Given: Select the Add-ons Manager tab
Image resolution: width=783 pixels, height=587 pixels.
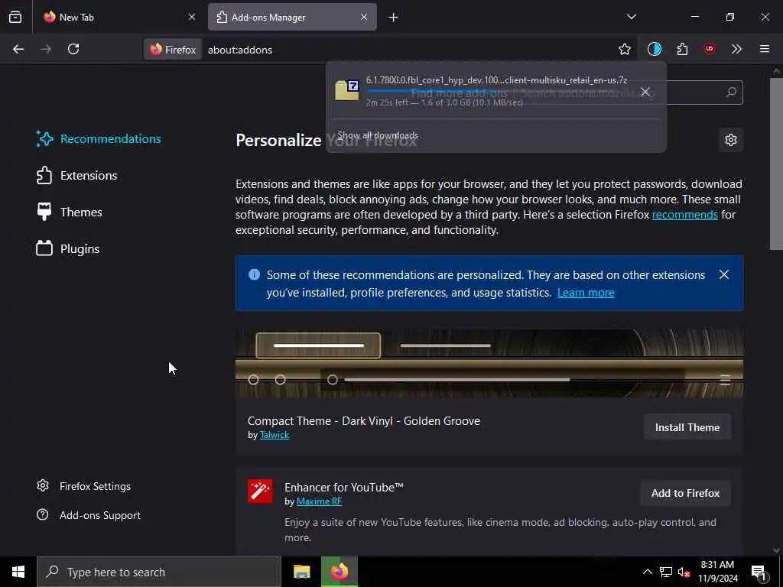Looking at the screenshot, I should coord(292,17).
